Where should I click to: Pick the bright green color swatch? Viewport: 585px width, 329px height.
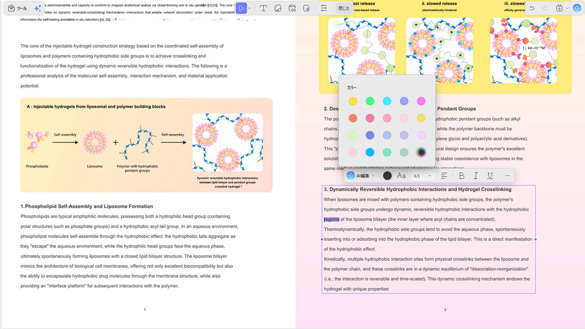tap(370, 101)
